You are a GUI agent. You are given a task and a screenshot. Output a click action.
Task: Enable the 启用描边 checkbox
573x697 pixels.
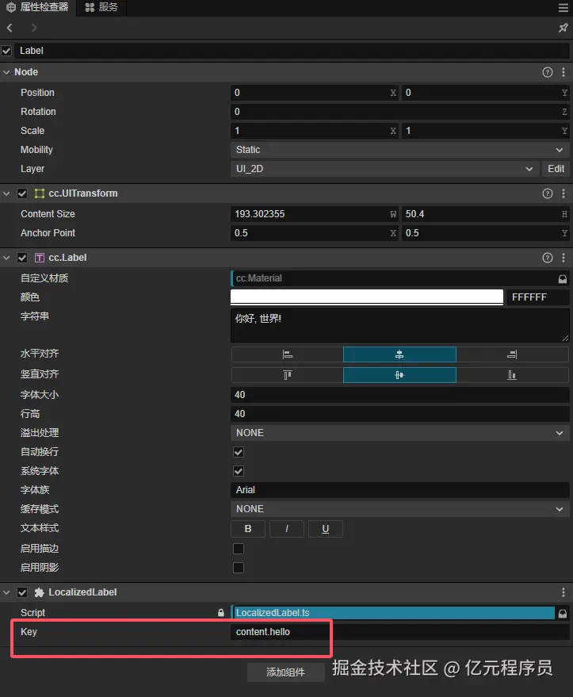click(239, 549)
